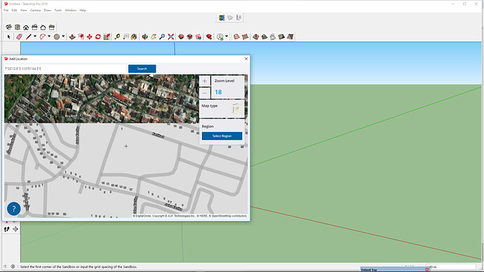Image resolution: width=484 pixels, height=272 pixels.
Task: Click the Search button
Action: click(142, 69)
